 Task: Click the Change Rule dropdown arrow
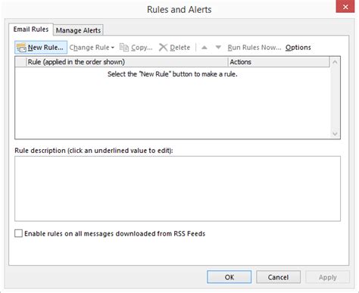[113, 48]
